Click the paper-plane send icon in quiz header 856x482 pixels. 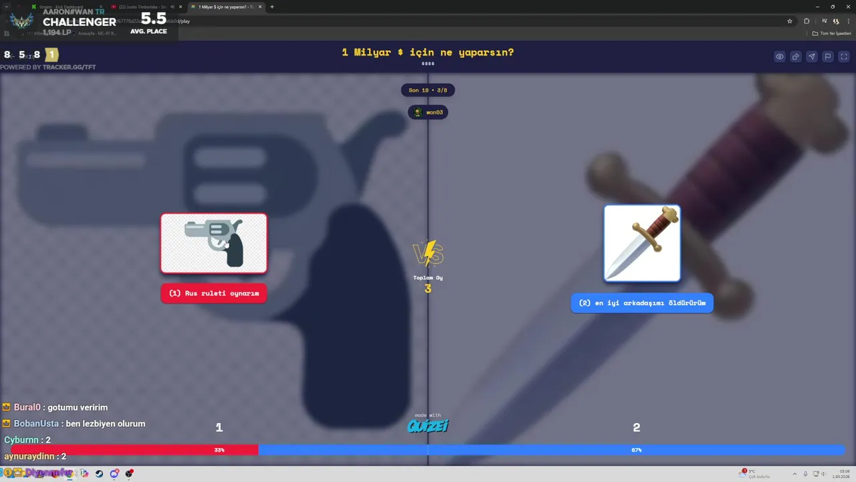(x=812, y=57)
